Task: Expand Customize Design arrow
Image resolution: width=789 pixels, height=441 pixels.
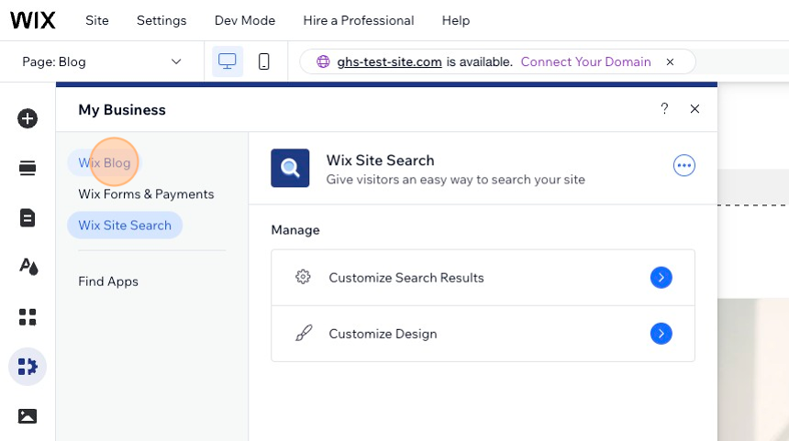Action: (x=661, y=334)
